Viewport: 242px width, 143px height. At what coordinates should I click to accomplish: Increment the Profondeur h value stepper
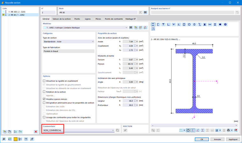point(135,104)
